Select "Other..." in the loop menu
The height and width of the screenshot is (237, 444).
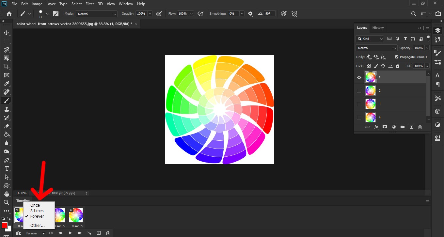(x=38, y=226)
